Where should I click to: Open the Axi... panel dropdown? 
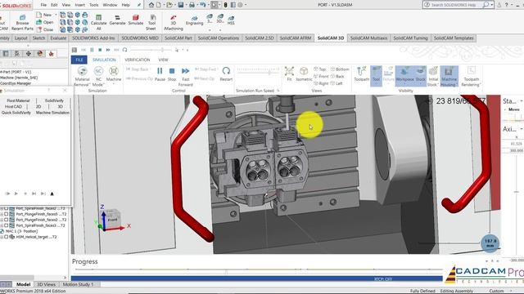pos(522,129)
